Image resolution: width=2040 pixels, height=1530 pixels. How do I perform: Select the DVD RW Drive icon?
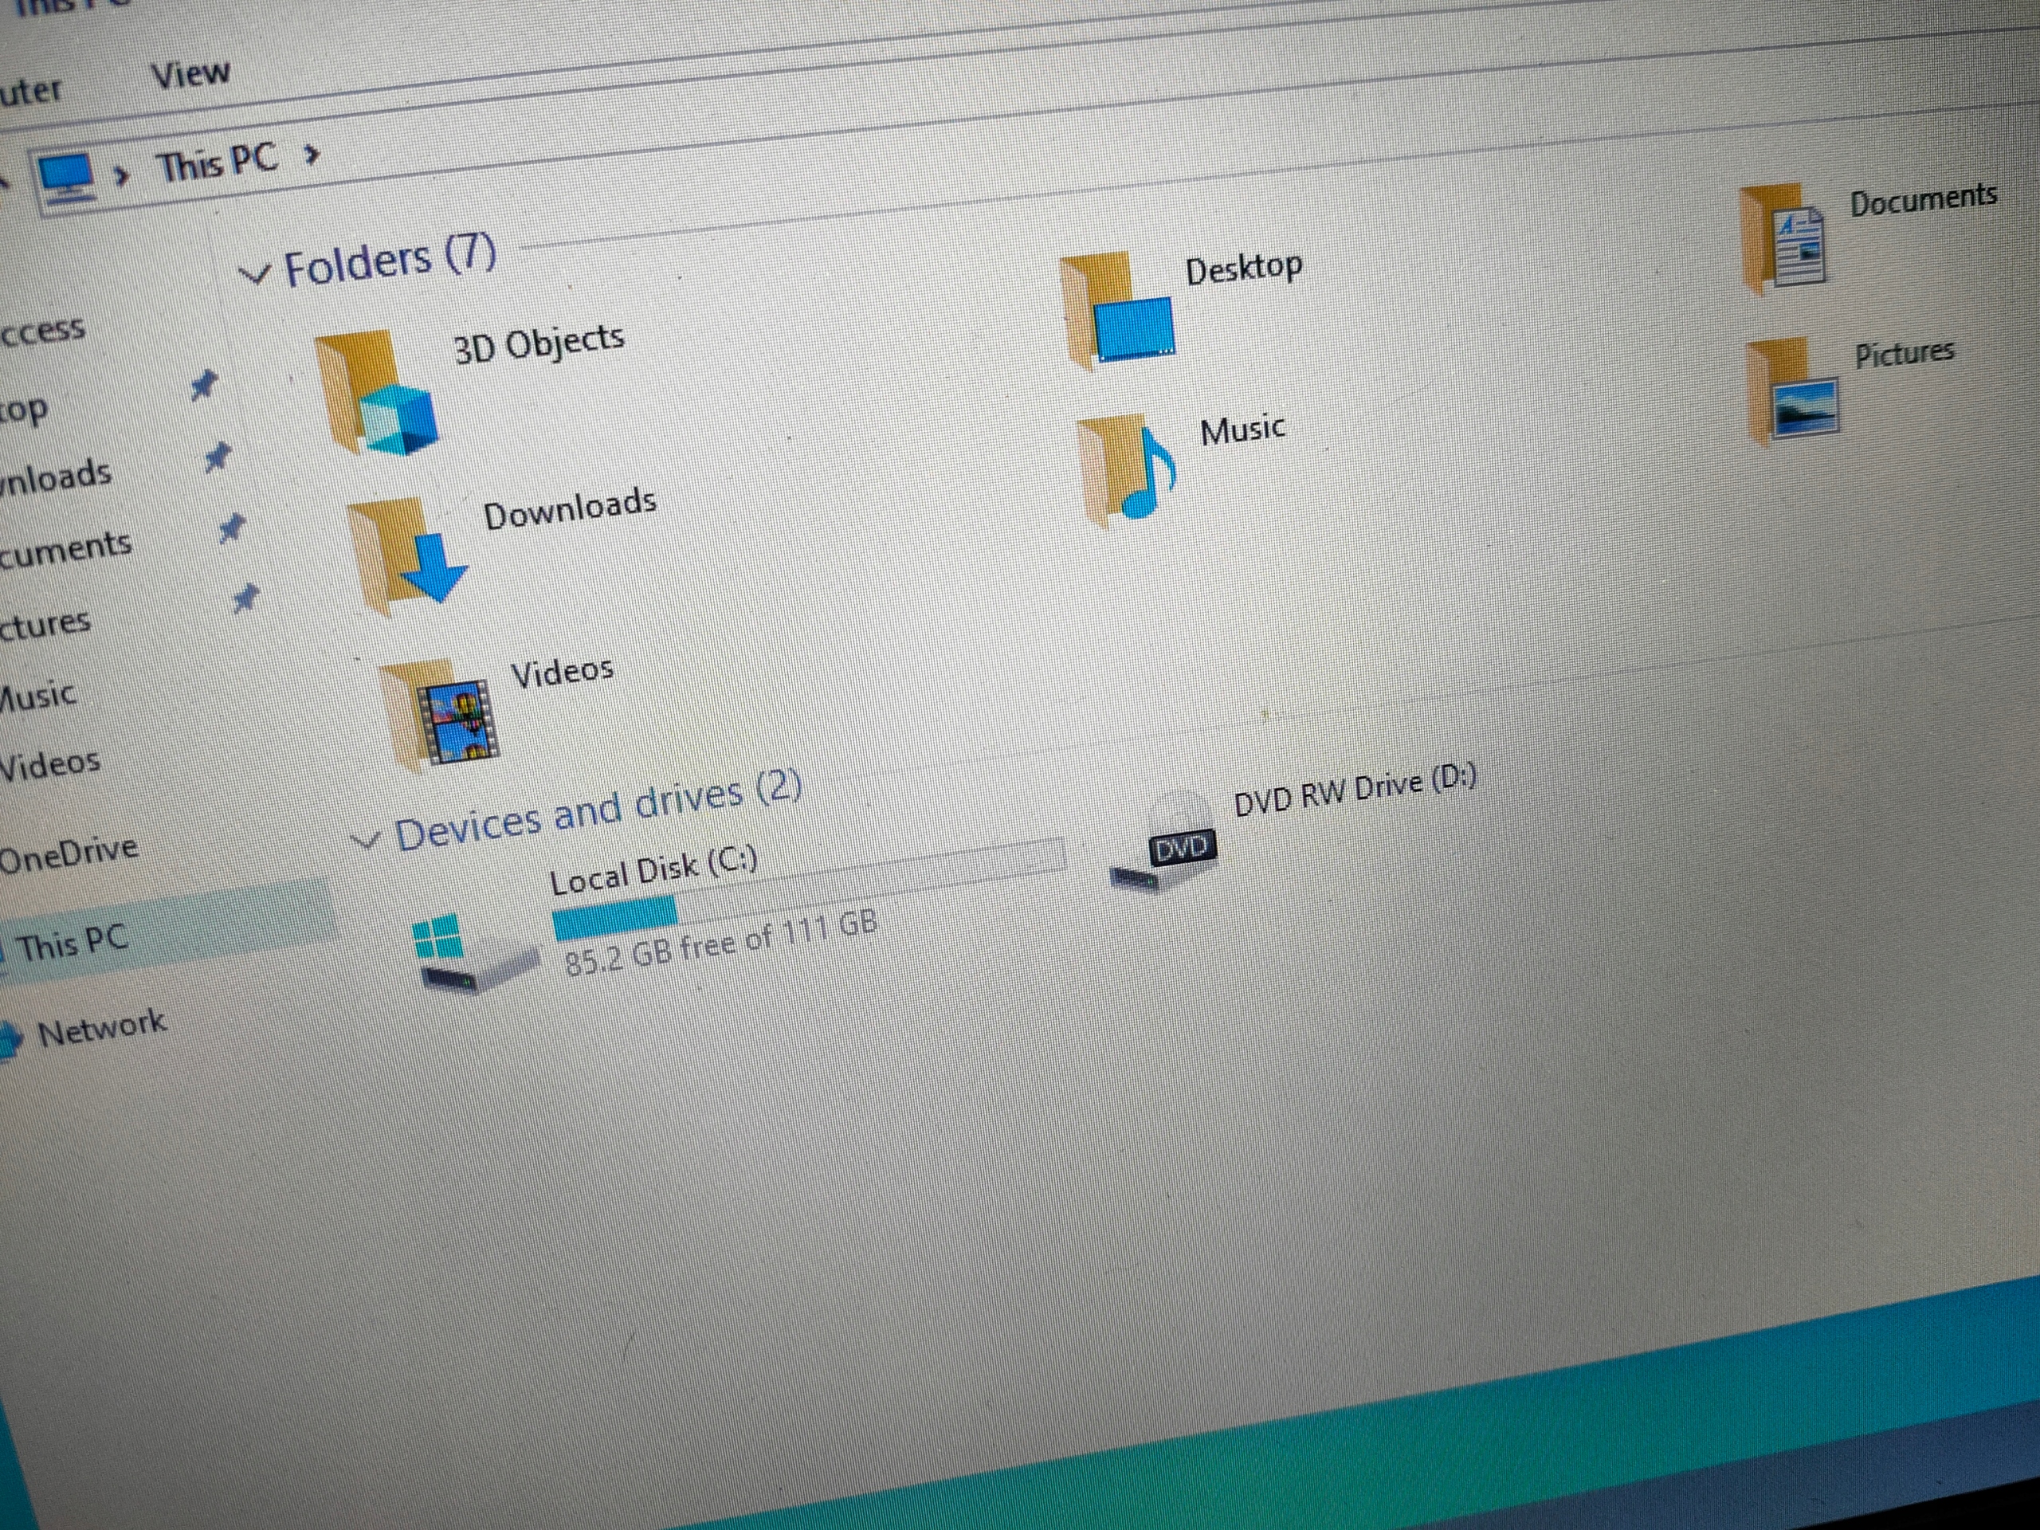coord(1164,842)
